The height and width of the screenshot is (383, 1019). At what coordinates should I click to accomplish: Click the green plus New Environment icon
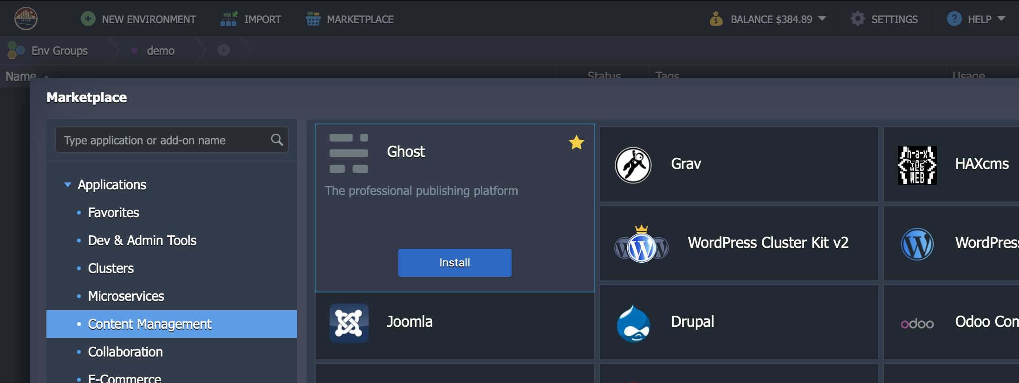click(x=88, y=19)
